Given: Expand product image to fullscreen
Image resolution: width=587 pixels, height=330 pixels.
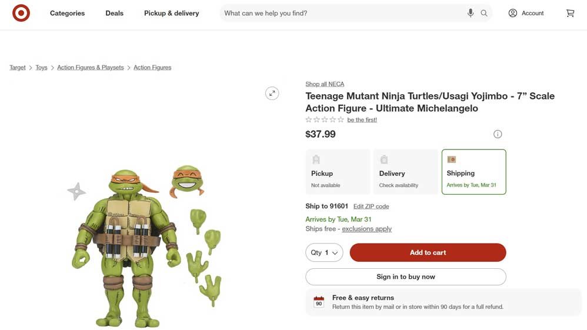Looking at the screenshot, I should [272, 94].
